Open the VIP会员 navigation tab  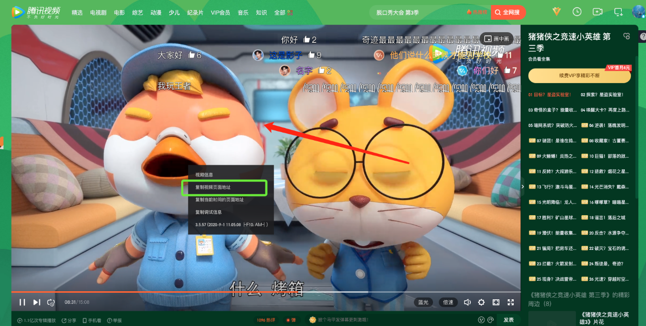tap(221, 13)
